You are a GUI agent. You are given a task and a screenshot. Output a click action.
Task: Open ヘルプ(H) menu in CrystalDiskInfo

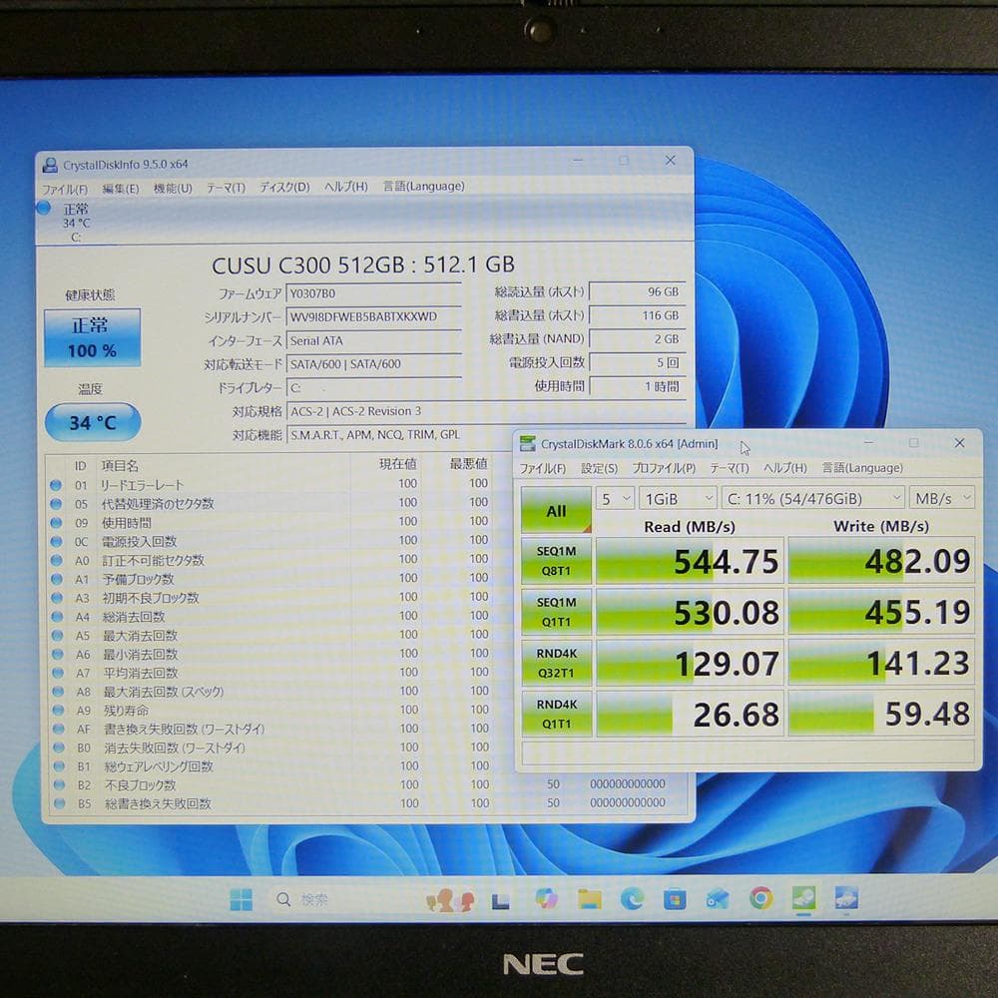pyautogui.click(x=345, y=187)
